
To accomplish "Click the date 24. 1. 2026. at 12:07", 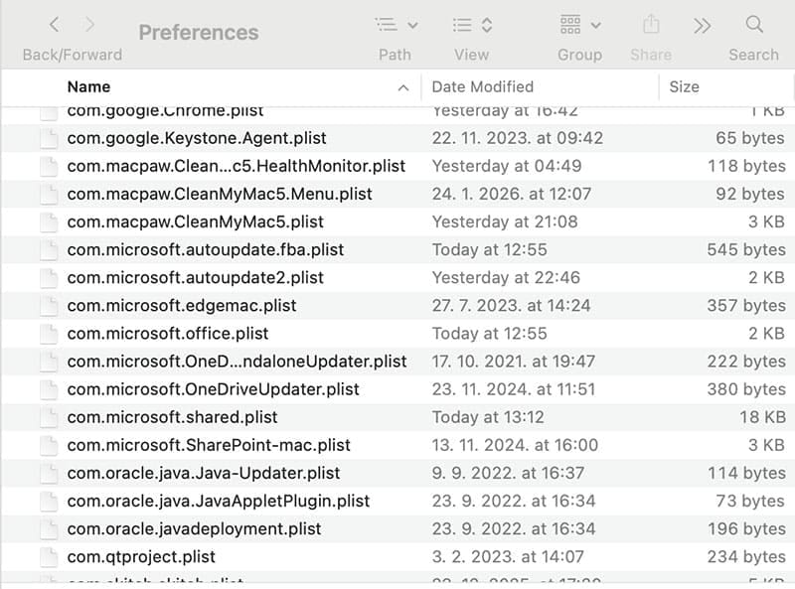I will pos(512,194).
